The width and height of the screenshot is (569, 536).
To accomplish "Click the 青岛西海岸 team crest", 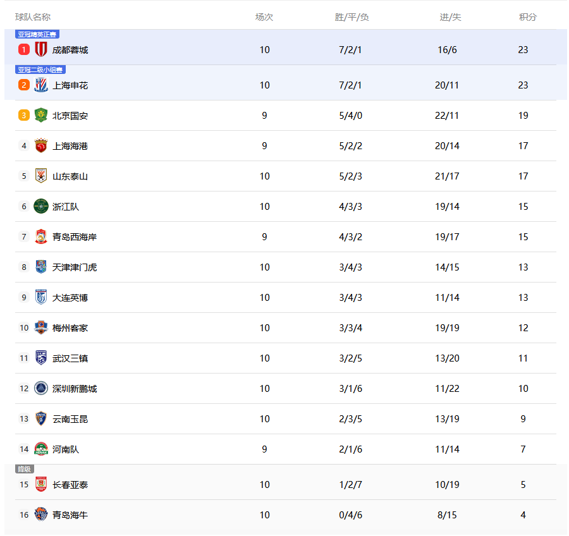I will (x=41, y=236).
